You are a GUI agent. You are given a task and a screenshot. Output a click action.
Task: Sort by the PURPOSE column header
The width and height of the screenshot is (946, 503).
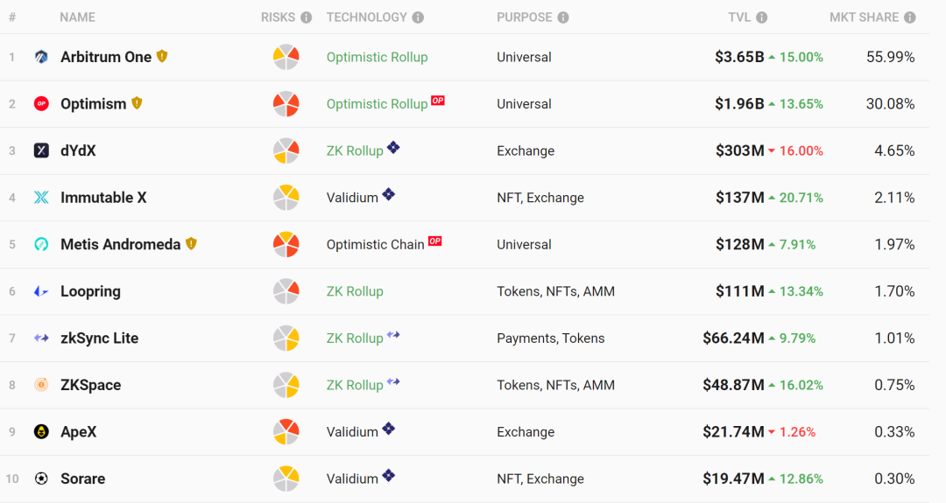pos(525,17)
